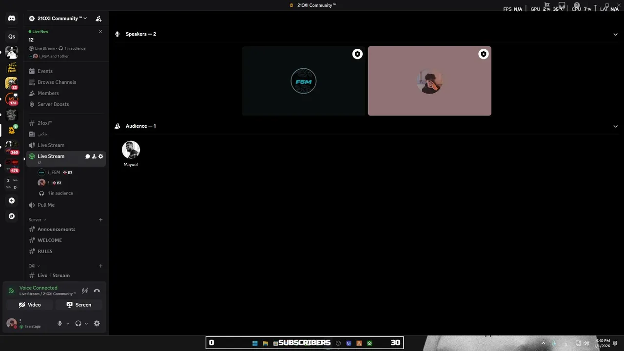
Task: Disconnect from the voice channel
Action: coord(97,291)
